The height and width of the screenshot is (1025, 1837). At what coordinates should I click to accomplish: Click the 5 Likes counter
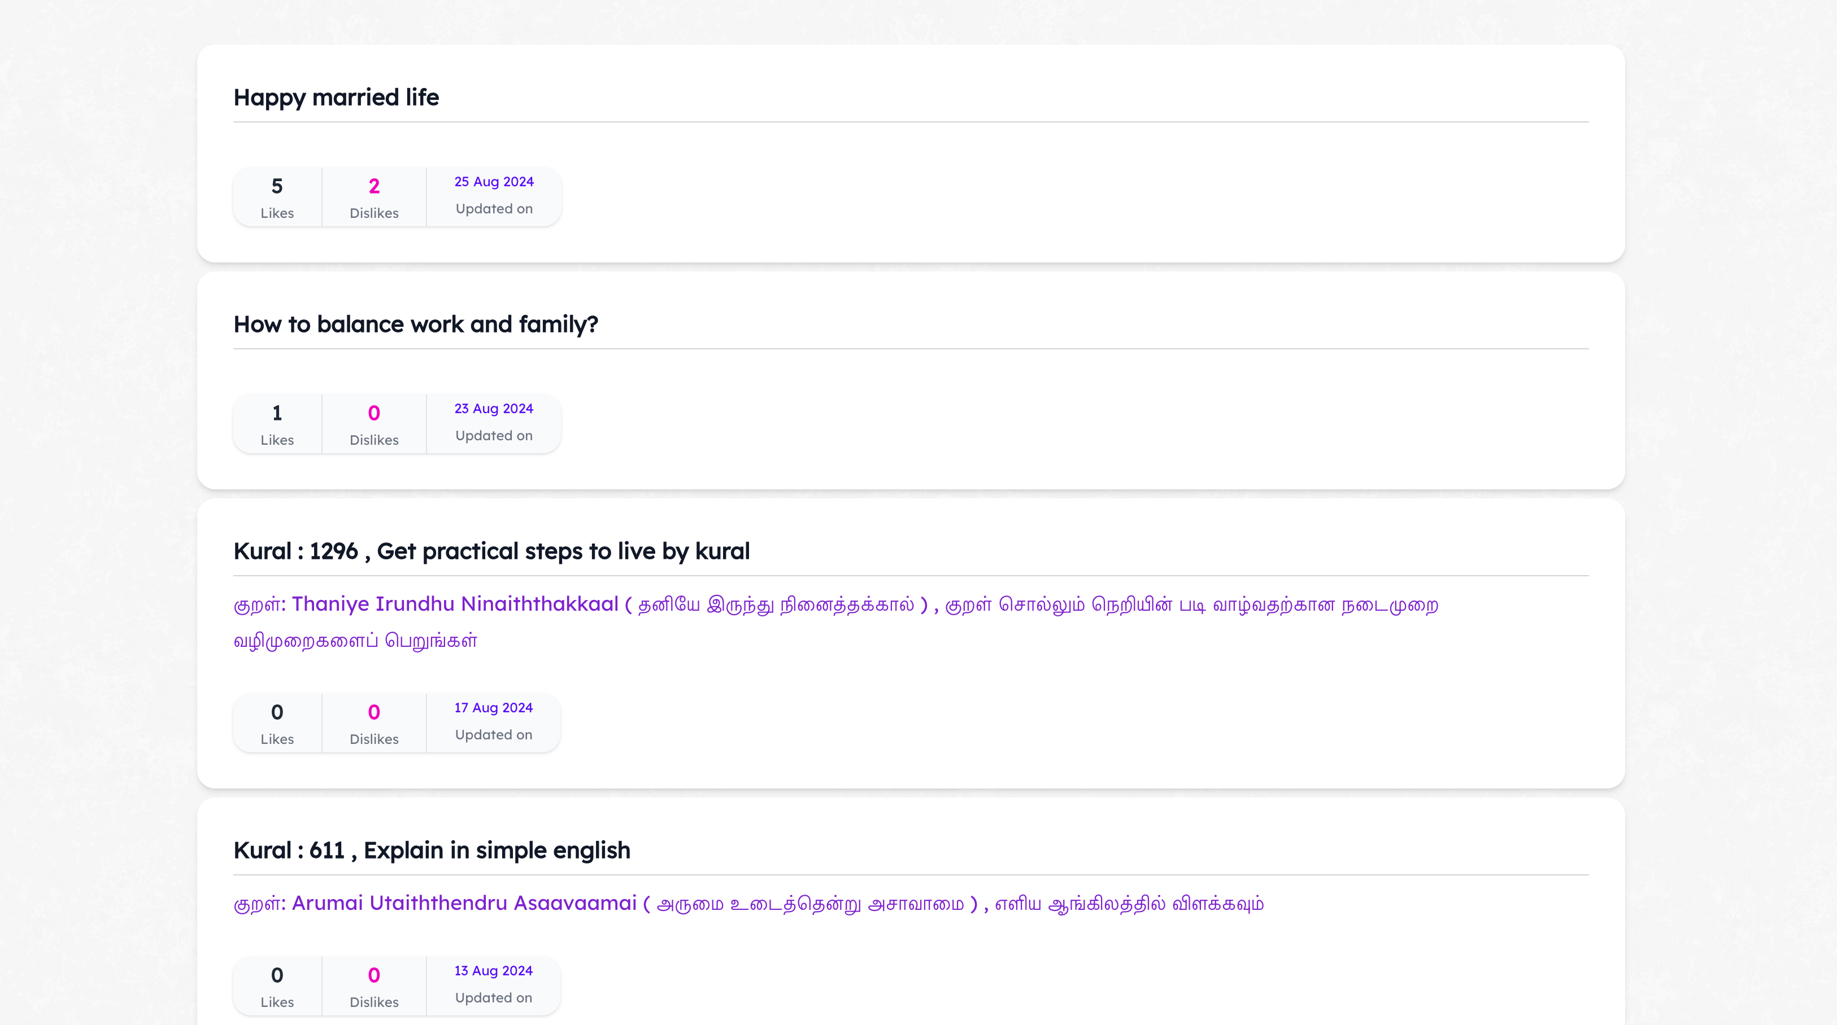pyautogui.click(x=277, y=196)
